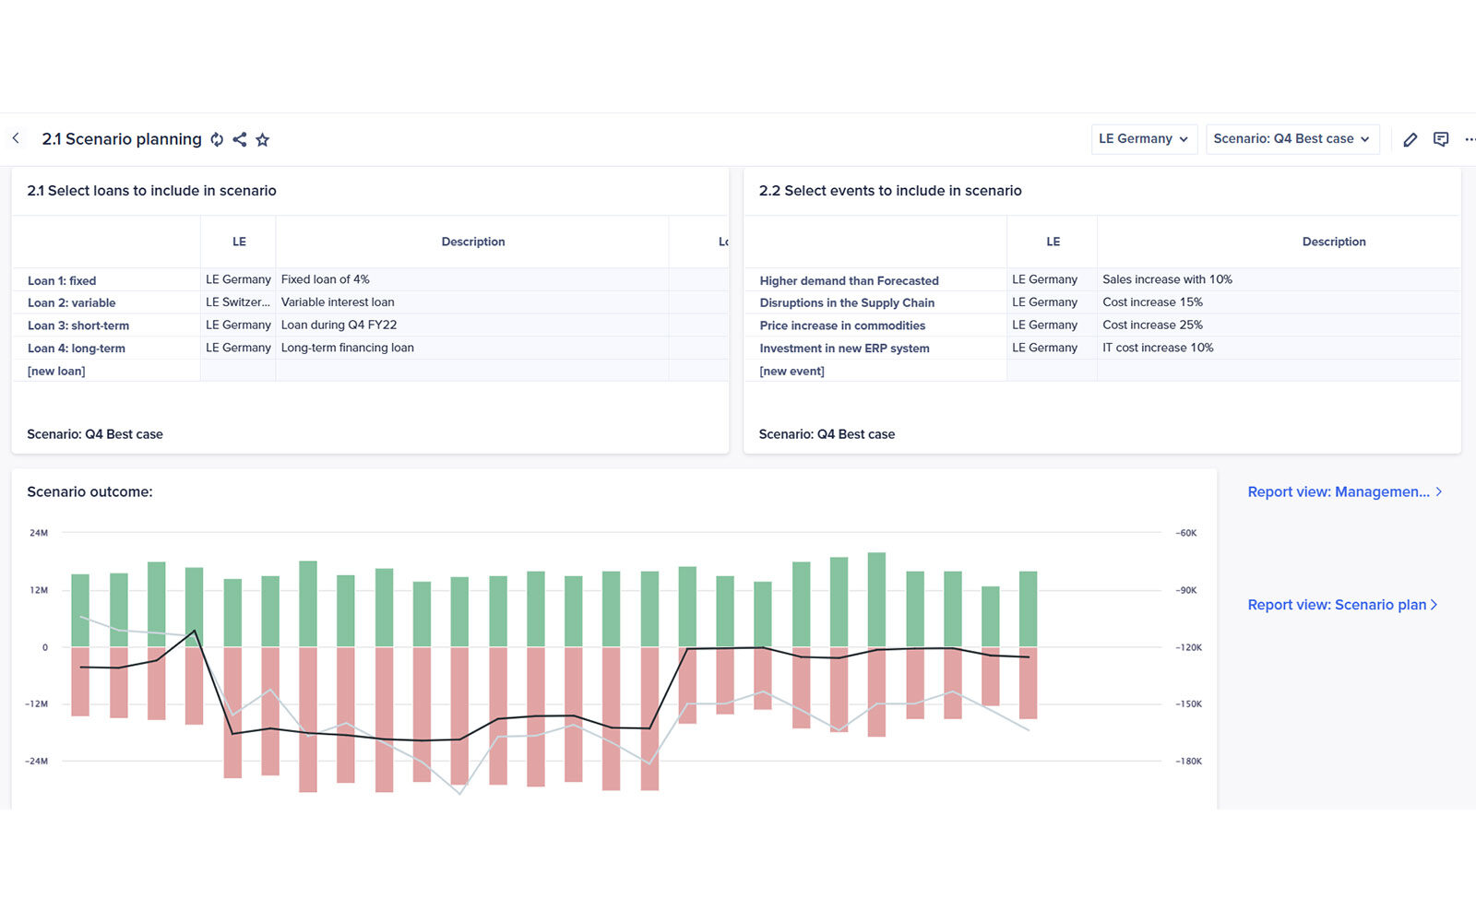Open Report view: Management link
This screenshot has height=922, width=1476.
point(1343,492)
